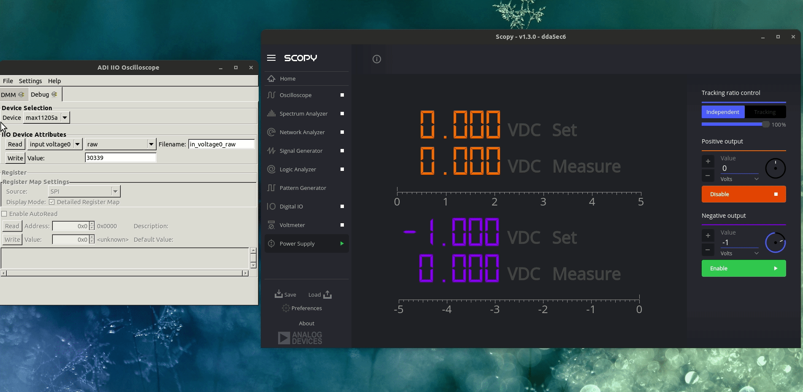Toggle Oscilloscope run/stop square
The height and width of the screenshot is (392, 803).
coord(342,95)
